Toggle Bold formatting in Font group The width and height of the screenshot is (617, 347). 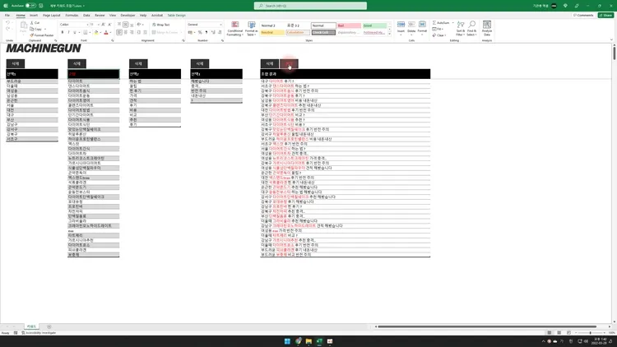click(62, 33)
